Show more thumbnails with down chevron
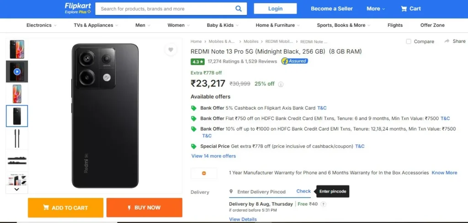Viewport: 468px width, 223px height. tap(17, 189)
